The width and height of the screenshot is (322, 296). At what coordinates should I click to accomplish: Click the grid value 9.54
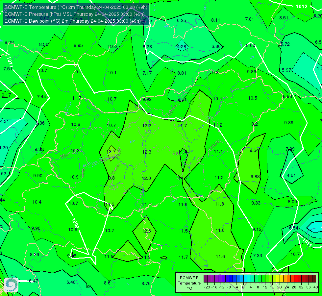(254, 150)
